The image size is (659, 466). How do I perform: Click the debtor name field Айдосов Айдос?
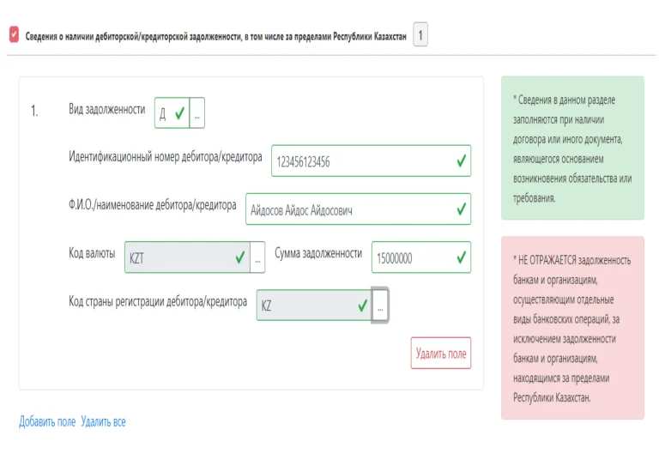pyautogui.click(x=358, y=209)
